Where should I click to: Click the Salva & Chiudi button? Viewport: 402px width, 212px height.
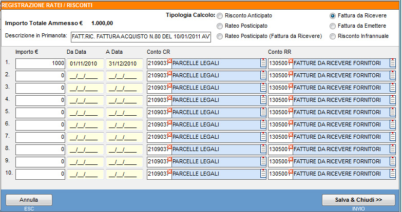358,200
